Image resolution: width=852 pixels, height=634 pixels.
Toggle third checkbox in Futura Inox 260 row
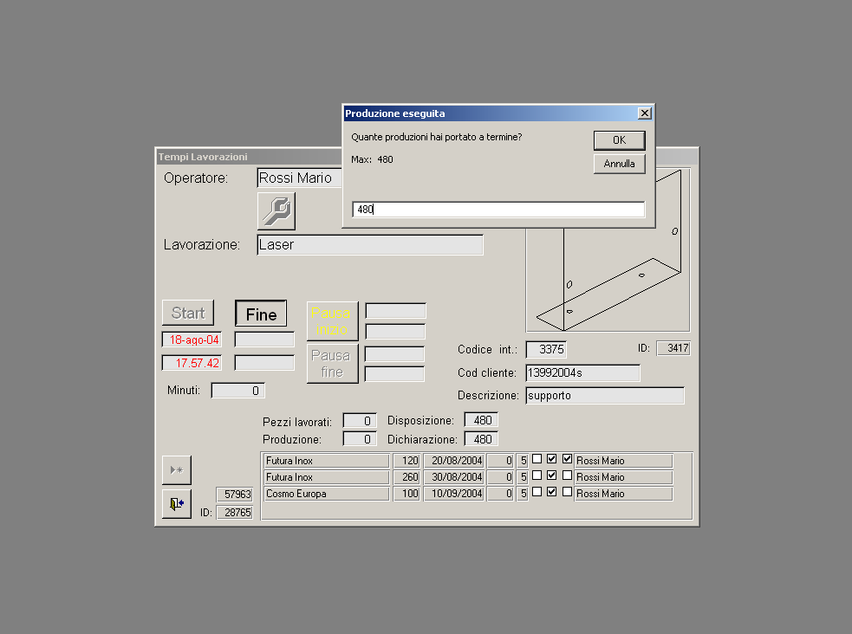567,475
